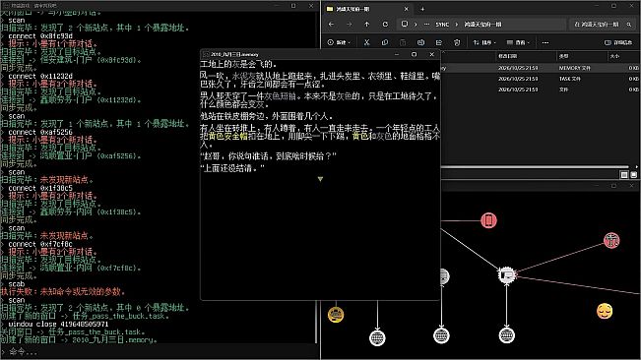Click the red error line about unknown command

click(63, 292)
